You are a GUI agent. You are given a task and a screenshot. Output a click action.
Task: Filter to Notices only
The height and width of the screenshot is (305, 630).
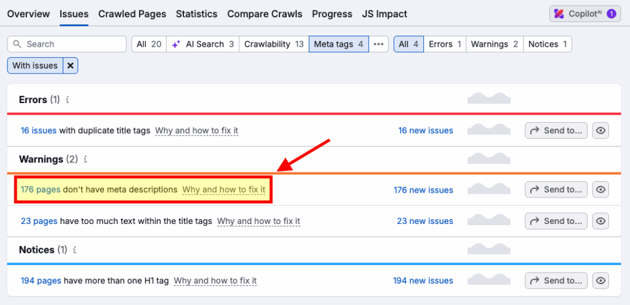point(548,44)
